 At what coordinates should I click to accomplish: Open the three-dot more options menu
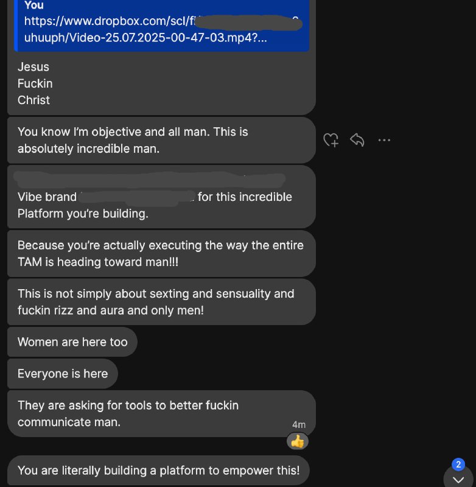pos(384,140)
